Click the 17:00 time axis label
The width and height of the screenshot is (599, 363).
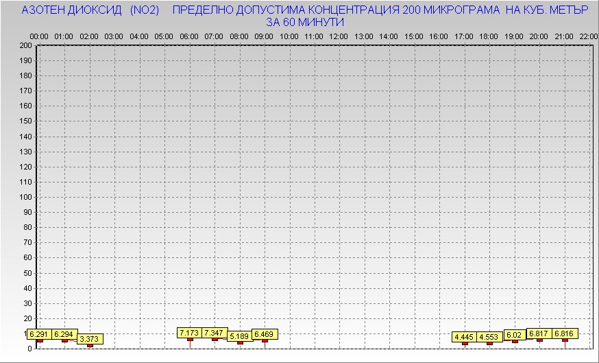(x=464, y=36)
